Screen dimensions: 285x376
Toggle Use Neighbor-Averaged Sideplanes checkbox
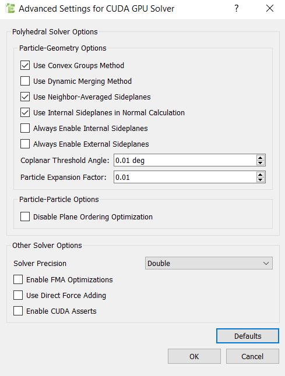coord(25,97)
